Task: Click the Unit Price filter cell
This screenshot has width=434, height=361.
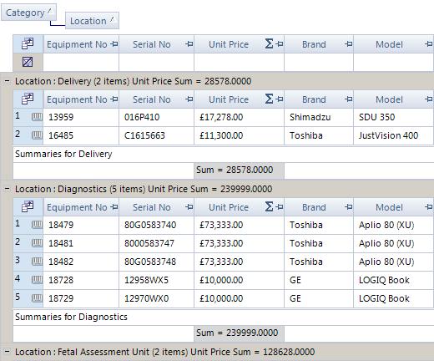Action: coord(240,62)
